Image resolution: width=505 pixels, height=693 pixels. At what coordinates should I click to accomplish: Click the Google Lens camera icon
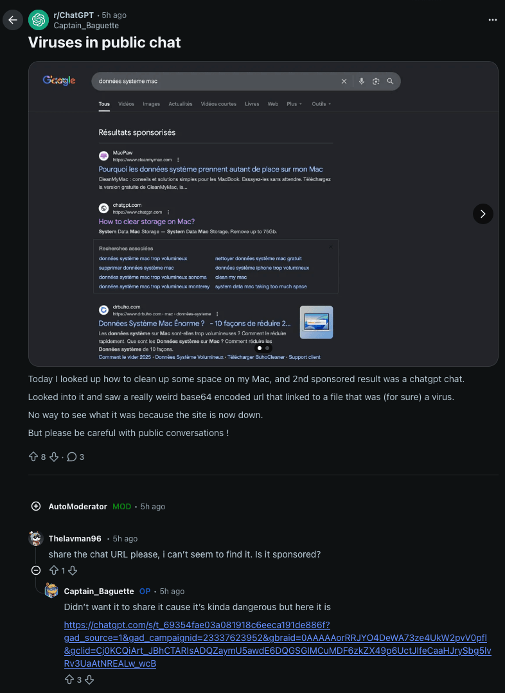coord(376,81)
